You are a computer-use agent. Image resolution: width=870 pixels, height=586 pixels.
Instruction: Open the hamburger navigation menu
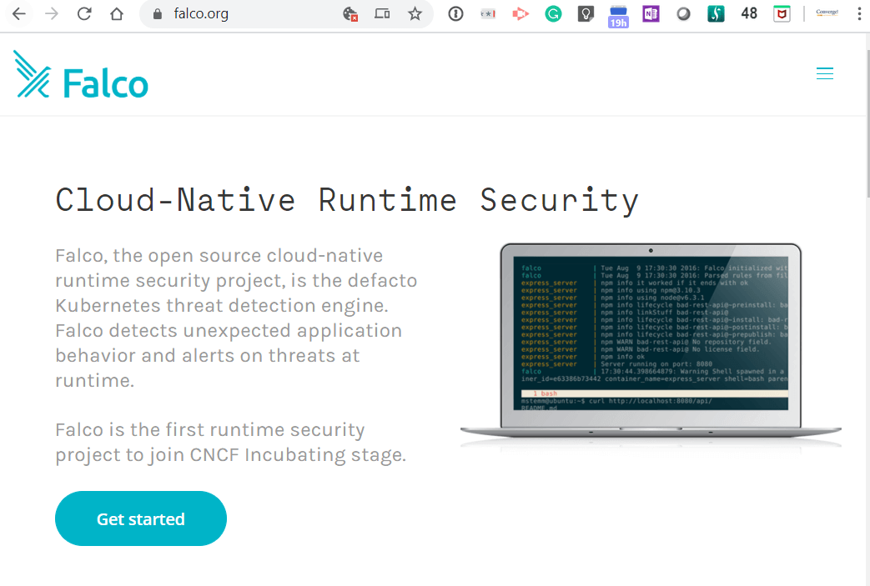(825, 73)
